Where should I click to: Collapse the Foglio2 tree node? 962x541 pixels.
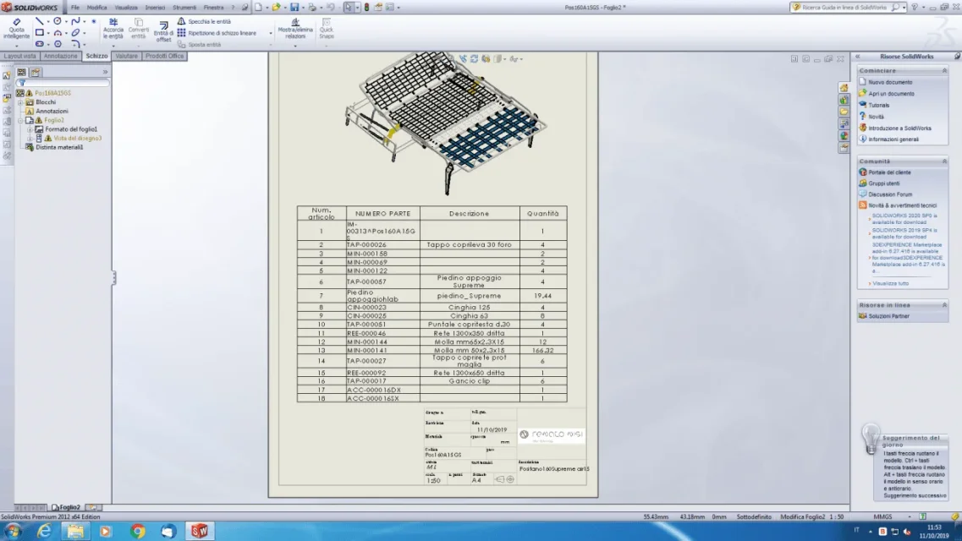(x=21, y=121)
